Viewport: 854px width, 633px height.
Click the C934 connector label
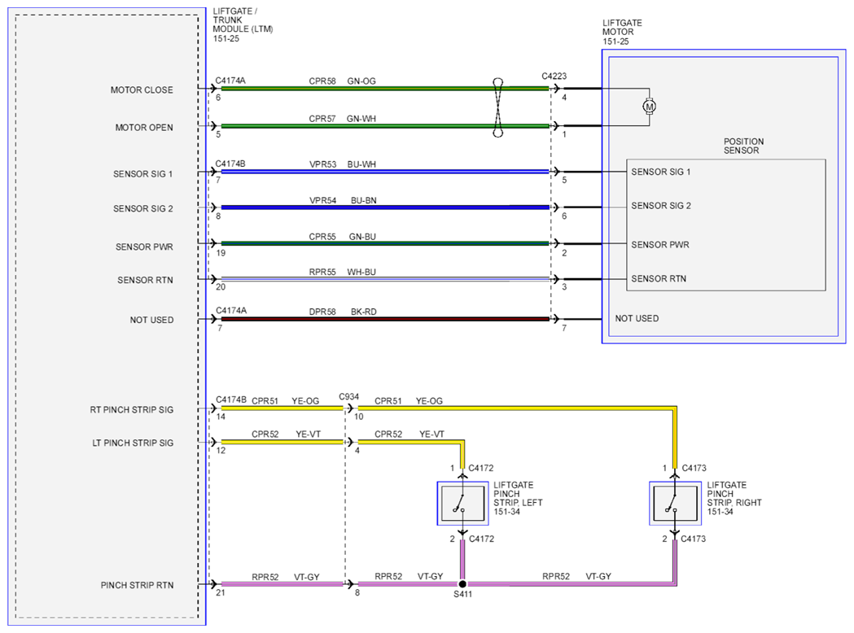[348, 397]
